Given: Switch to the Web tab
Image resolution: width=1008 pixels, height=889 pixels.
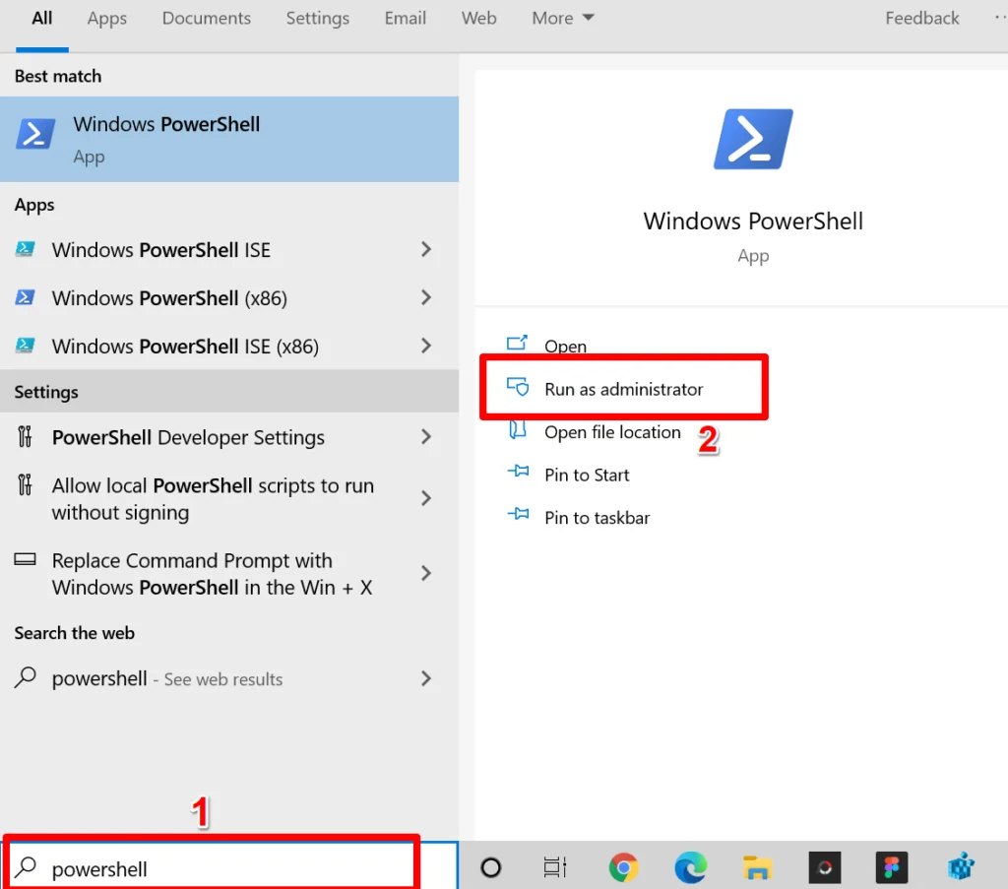Looking at the screenshot, I should pos(479,18).
